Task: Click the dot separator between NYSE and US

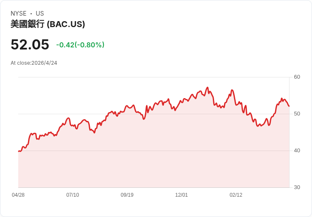Action: pyautogui.click(x=31, y=14)
